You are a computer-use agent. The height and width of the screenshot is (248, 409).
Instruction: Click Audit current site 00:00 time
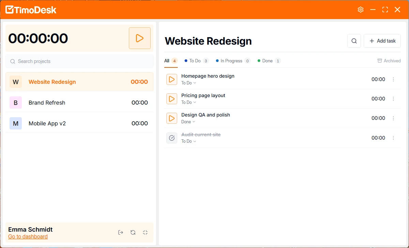tap(378, 138)
